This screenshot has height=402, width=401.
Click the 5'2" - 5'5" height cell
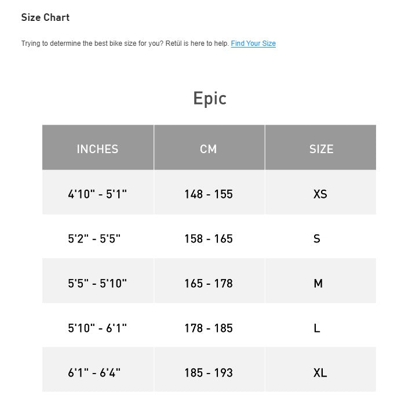(94, 239)
